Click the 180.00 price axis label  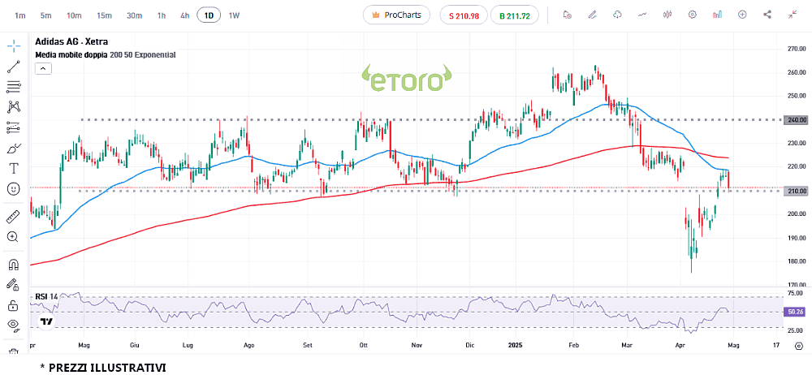coord(795,261)
